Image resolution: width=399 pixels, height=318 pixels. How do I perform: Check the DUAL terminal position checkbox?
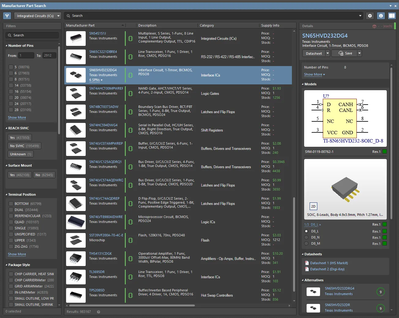click(11, 210)
